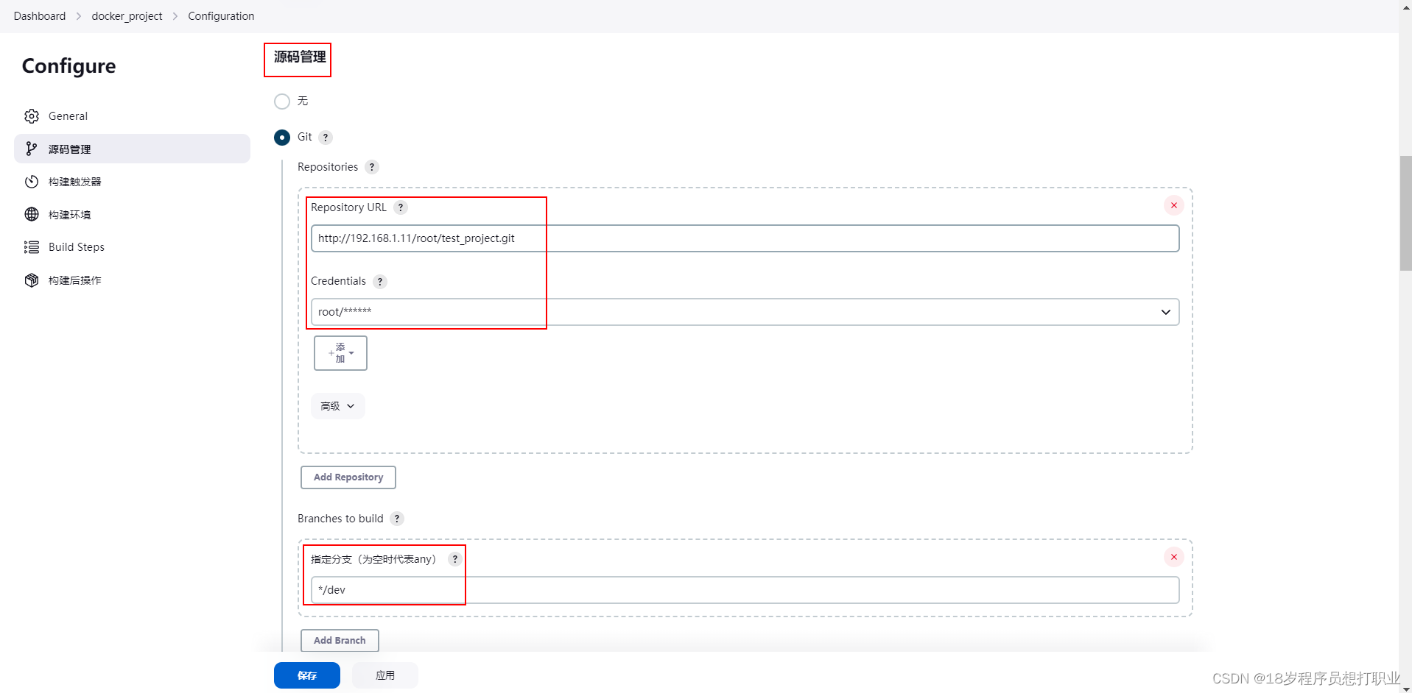The height and width of the screenshot is (693, 1412).
Task: Click the 'Branches to build' label
Action: coord(340,519)
